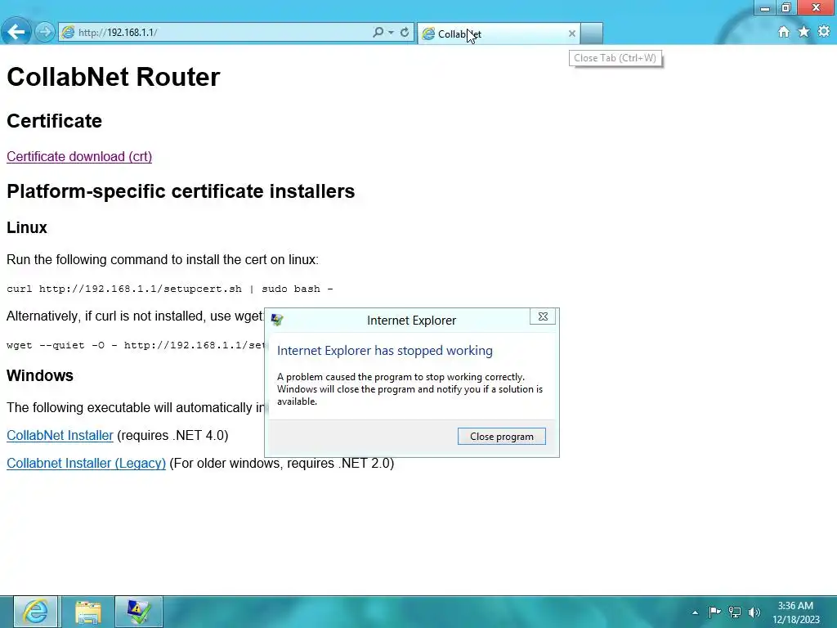Open the CollabNet Installer link

[x=60, y=435]
